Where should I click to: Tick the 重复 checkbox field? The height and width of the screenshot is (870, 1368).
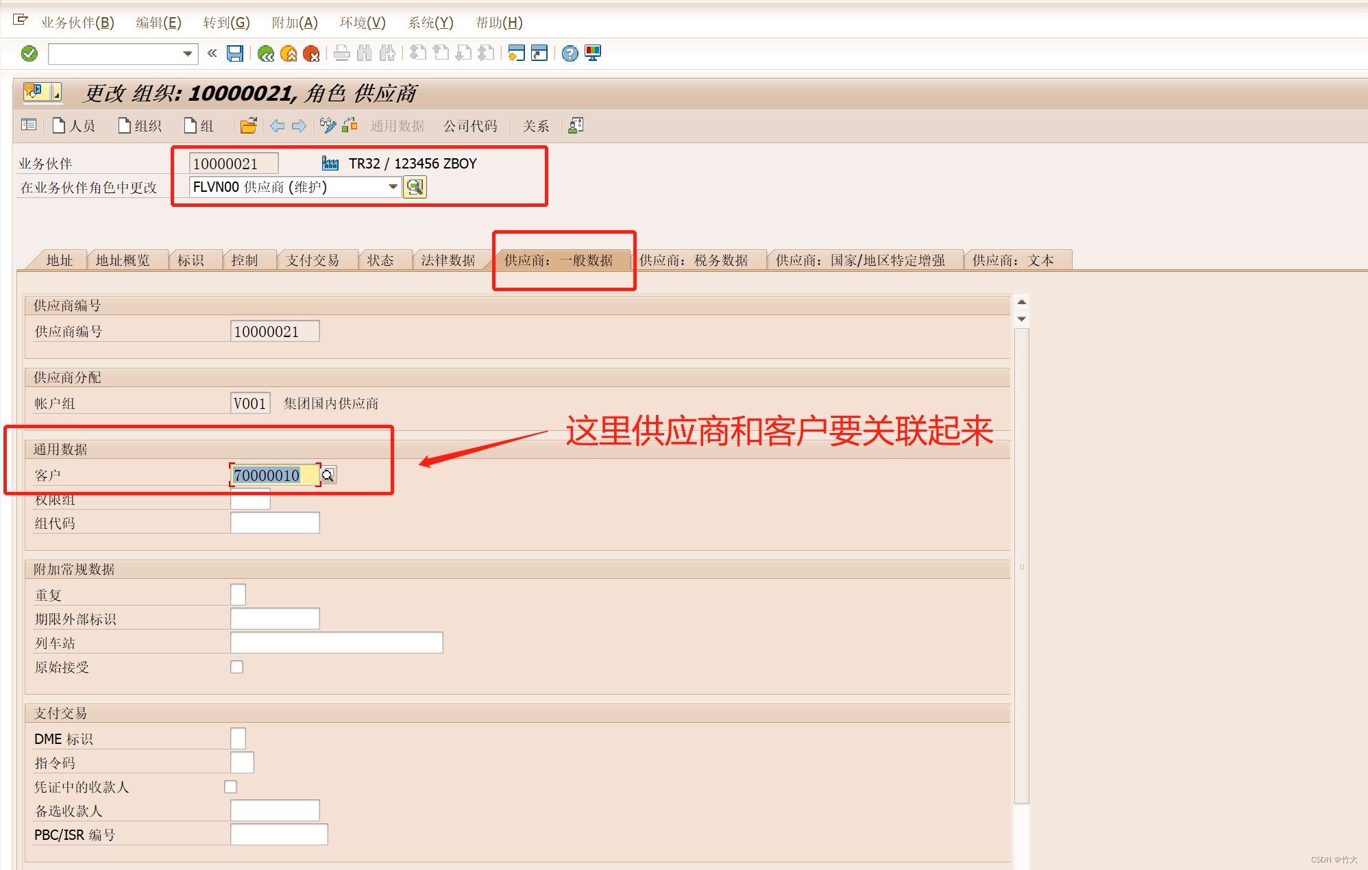pos(238,595)
